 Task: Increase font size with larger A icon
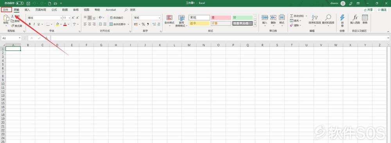(x=74, y=18)
